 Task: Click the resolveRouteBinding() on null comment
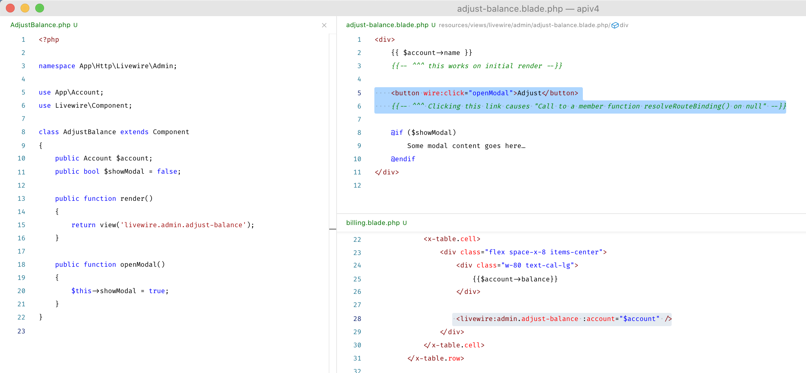tap(589, 106)
